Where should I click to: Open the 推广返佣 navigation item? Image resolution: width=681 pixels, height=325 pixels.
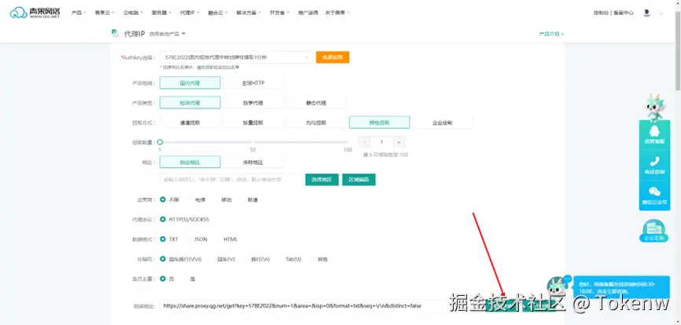point(308,13)
